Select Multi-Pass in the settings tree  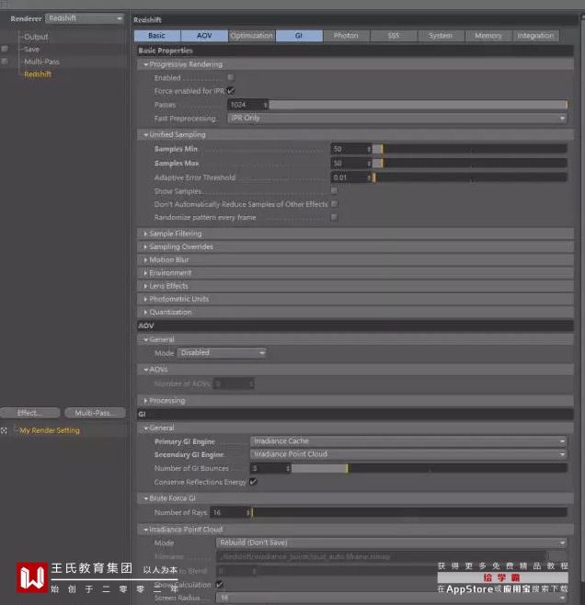click(x=41, y=62)
